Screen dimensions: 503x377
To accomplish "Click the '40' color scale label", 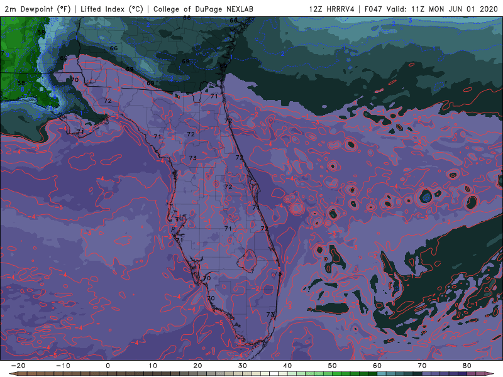I will click(287, 366).
